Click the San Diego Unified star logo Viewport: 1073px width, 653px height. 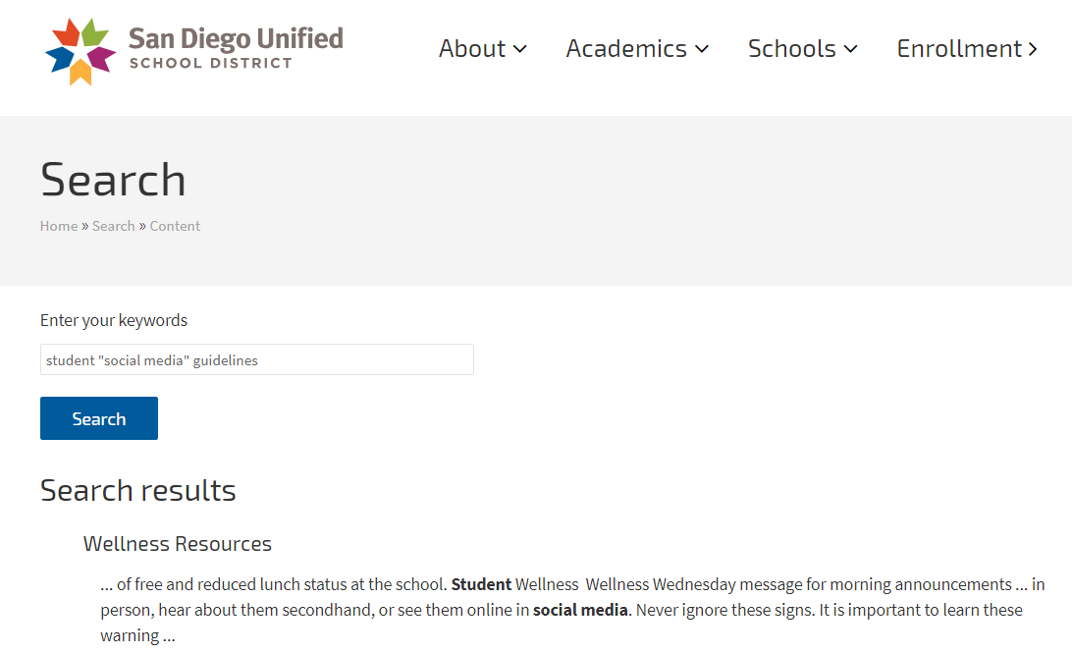coord(80,51)
